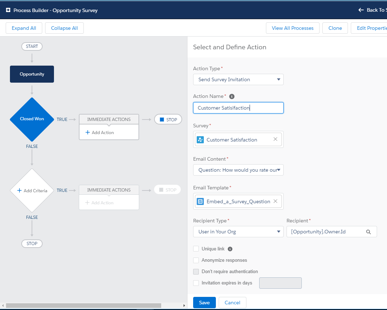Click the Survey field label
This screenshot has height=310, width=387.
tap(201, 126)
